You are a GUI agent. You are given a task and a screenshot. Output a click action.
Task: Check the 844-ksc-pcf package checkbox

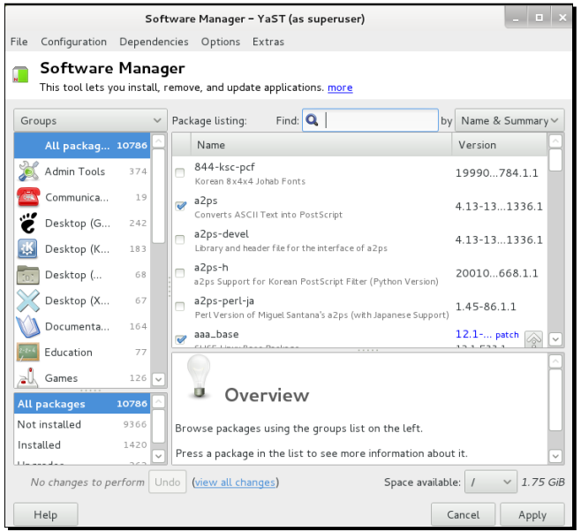[180, 173]
